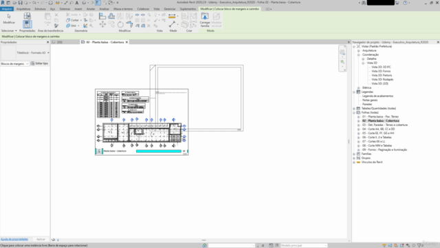Click the Measure between two references icon

[x=172, y=24]
